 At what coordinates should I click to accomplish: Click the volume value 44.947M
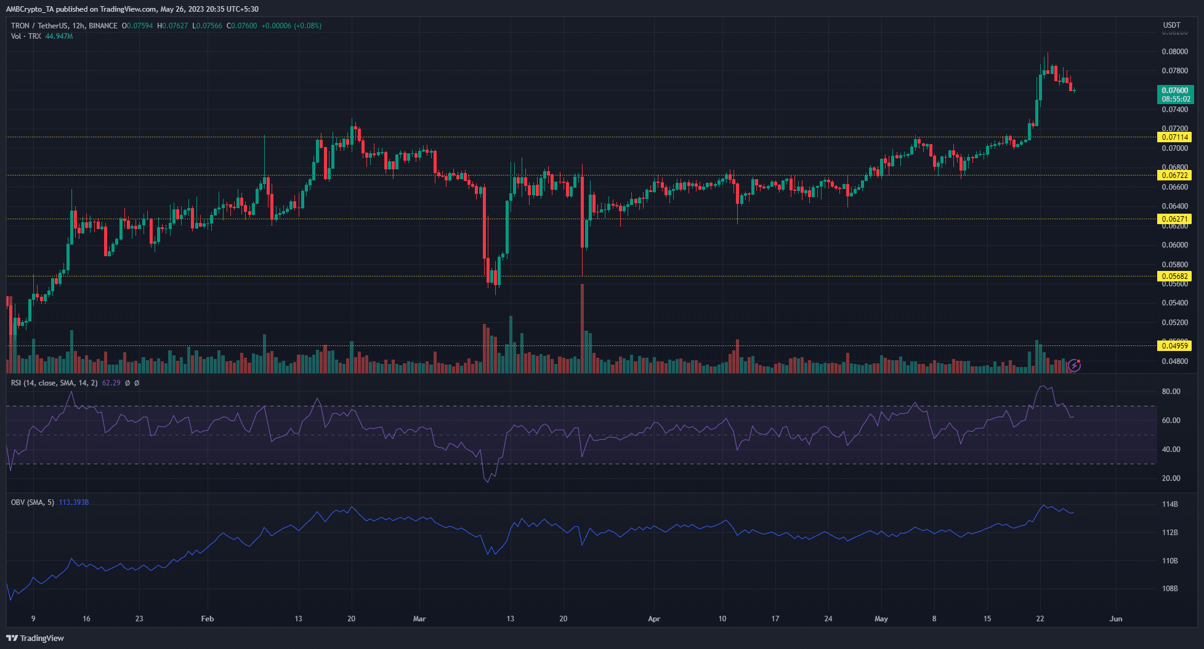pyautogui.click(x=59, y=36)
